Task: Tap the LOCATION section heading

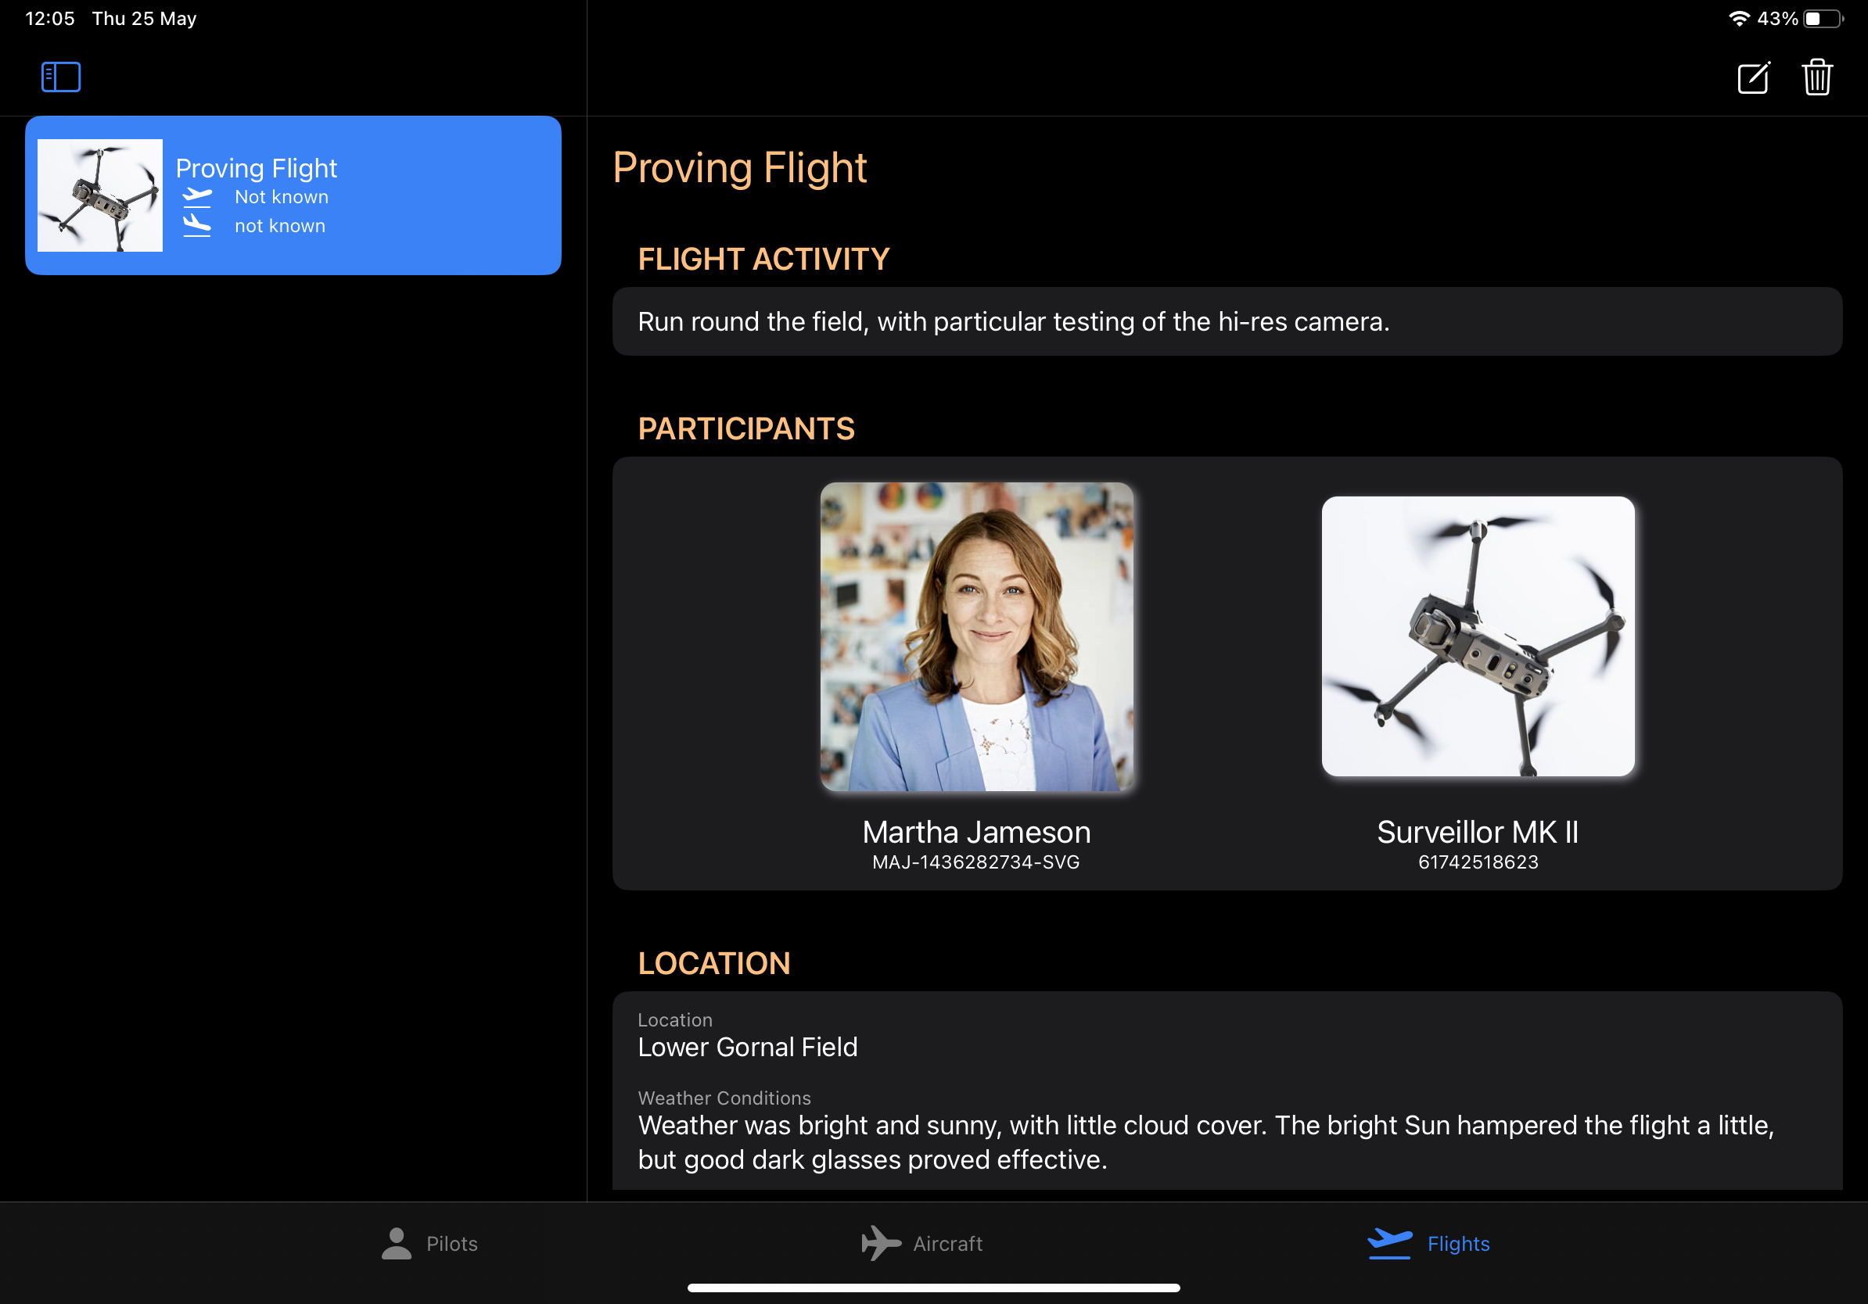Action: [x=714, y=963]
